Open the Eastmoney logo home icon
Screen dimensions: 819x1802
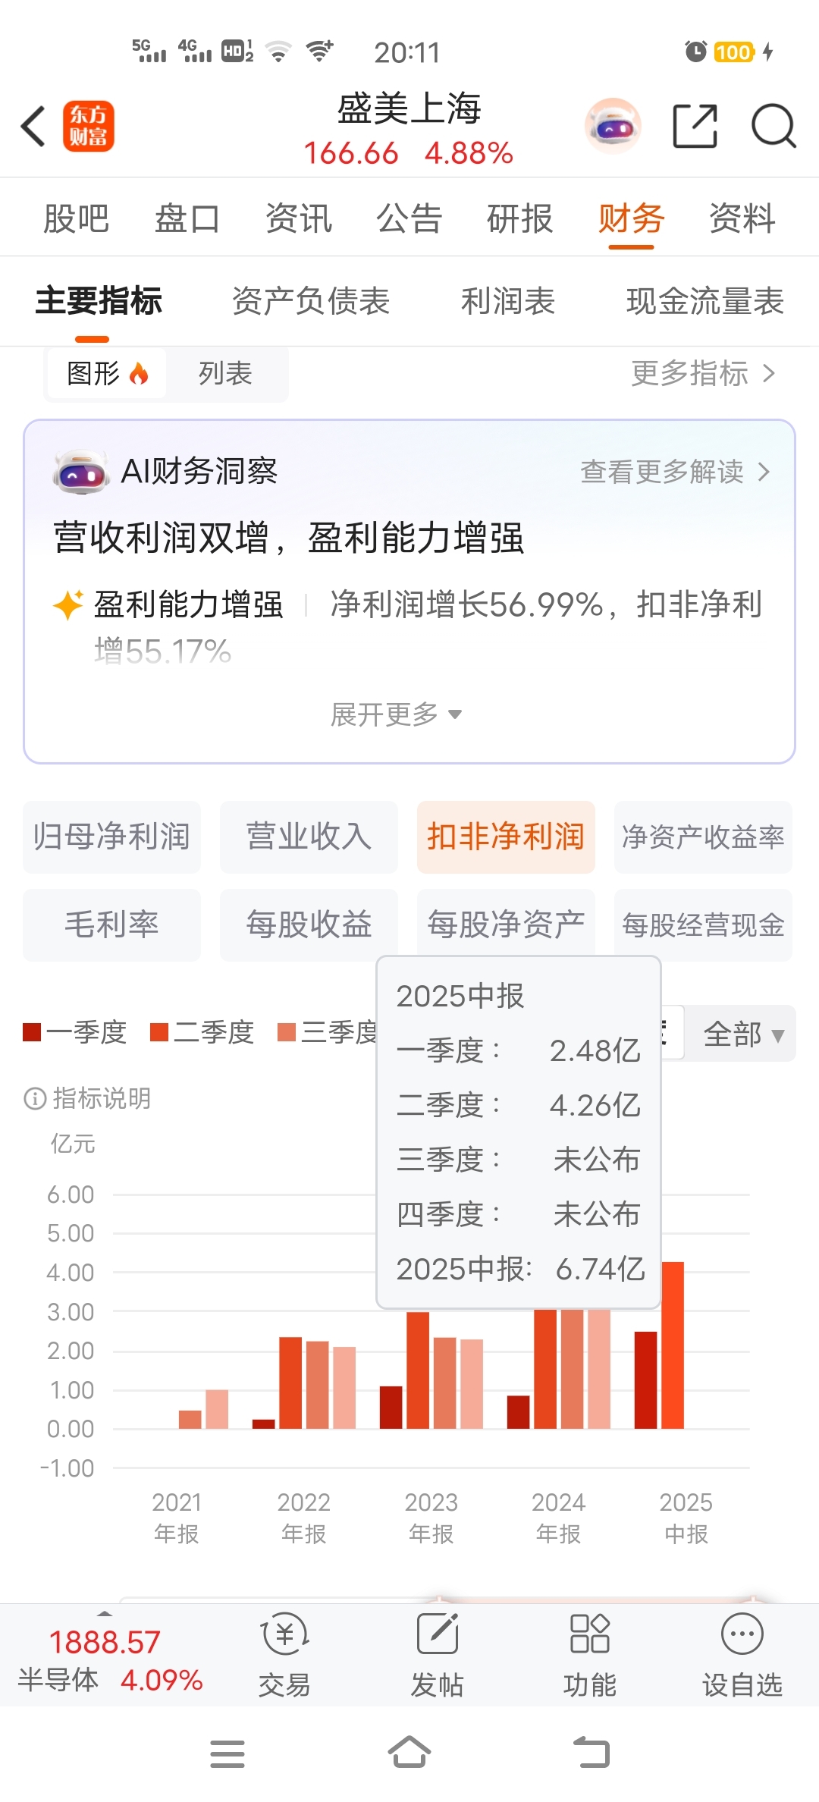[88, 126]
